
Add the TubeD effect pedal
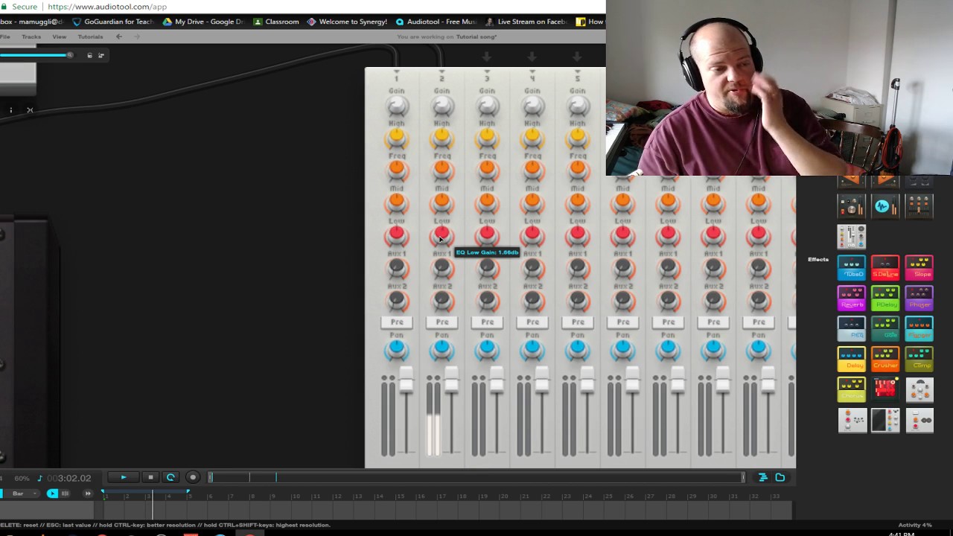[x=852, y=267]
